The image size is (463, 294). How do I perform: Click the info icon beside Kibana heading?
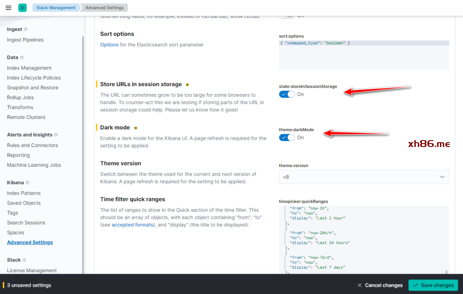(x=27, y=183)
